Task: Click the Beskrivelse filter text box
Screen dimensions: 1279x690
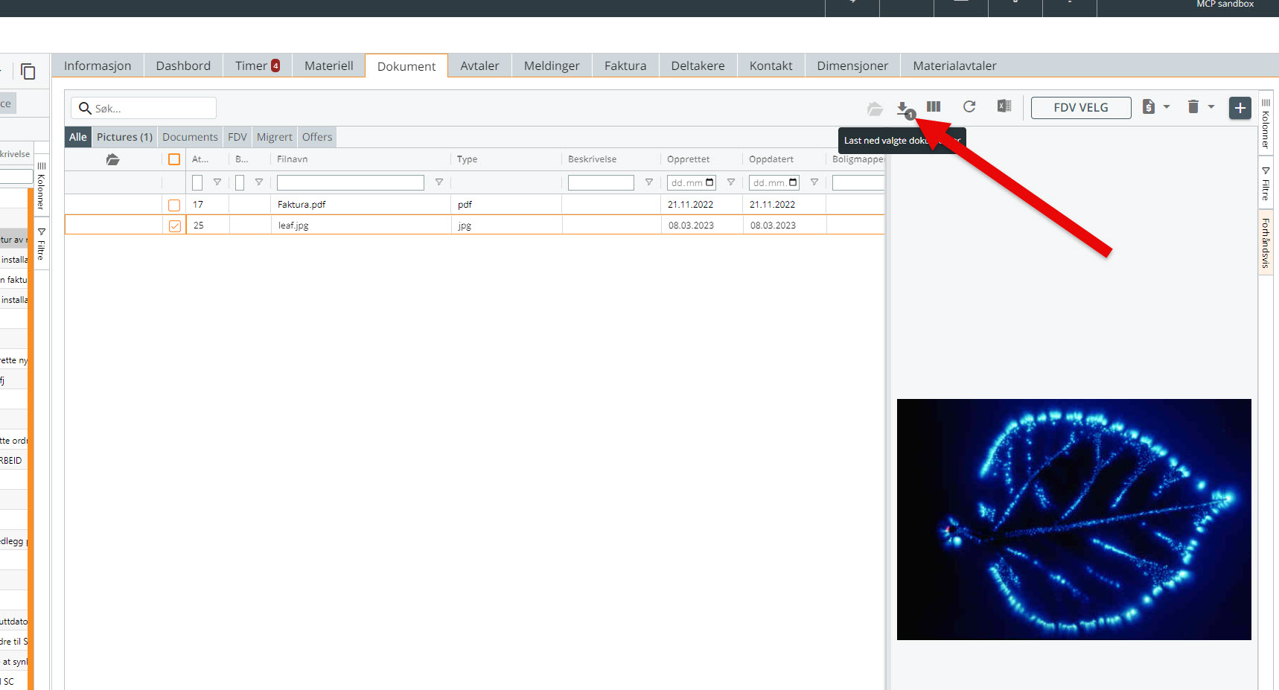Action: click(601, 182)
